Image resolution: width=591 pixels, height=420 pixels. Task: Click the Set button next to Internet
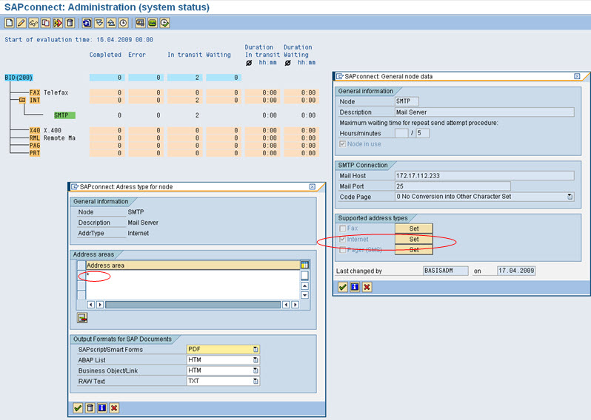414,239
